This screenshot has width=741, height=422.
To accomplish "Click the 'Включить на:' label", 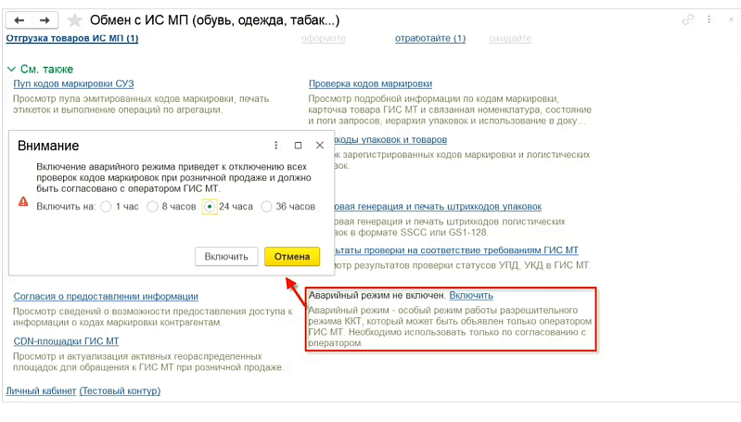I will 66,207.
